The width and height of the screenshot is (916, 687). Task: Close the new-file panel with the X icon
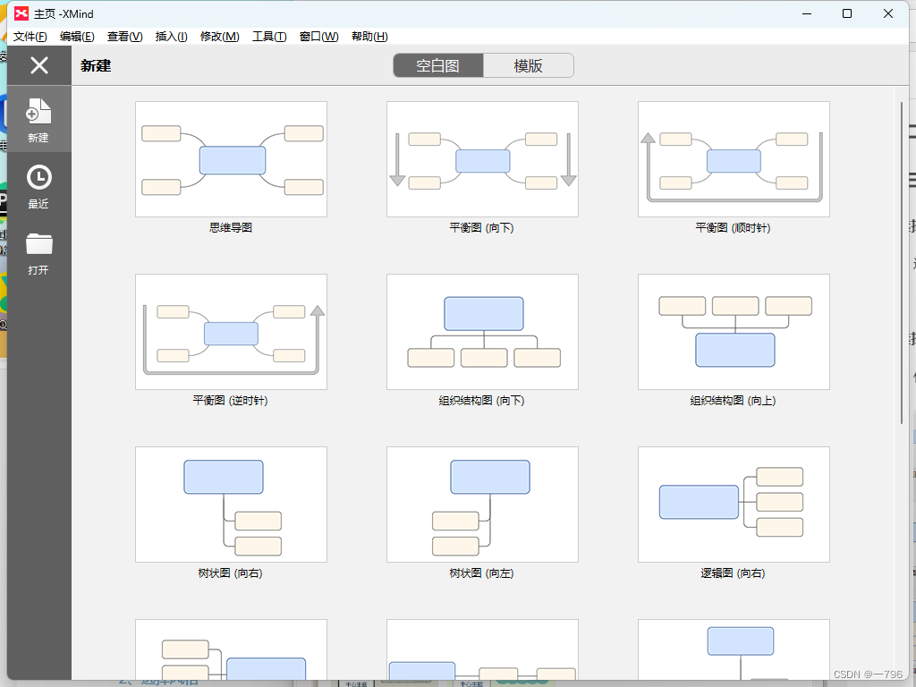[x=39, y=65]
